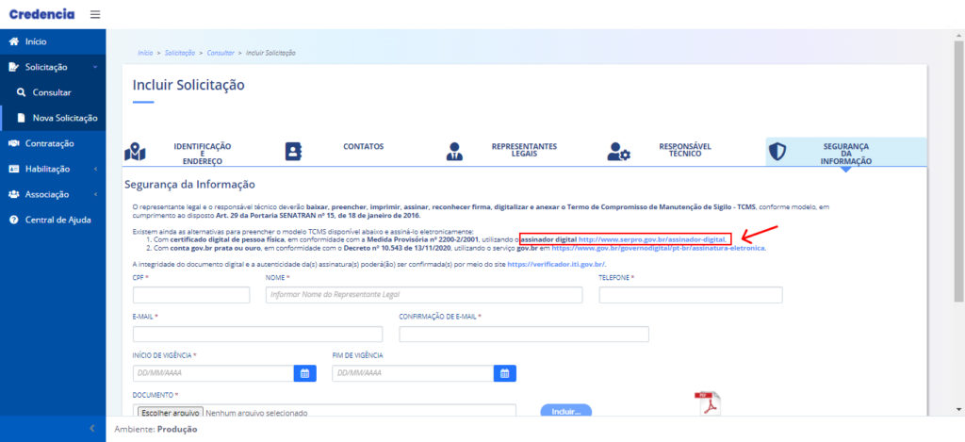The image size is (965, 442).
Task: Click the Confirmação de E-mail field
Action: pos(524,335)
